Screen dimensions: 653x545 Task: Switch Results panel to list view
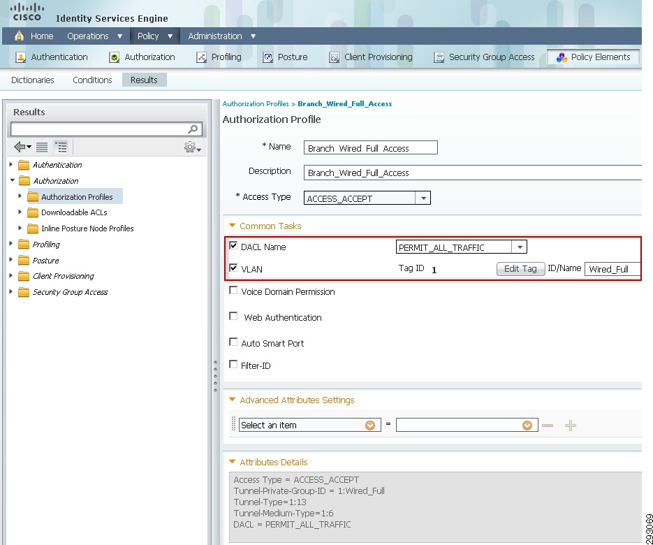pyautogui.click(x=42, y=147)
